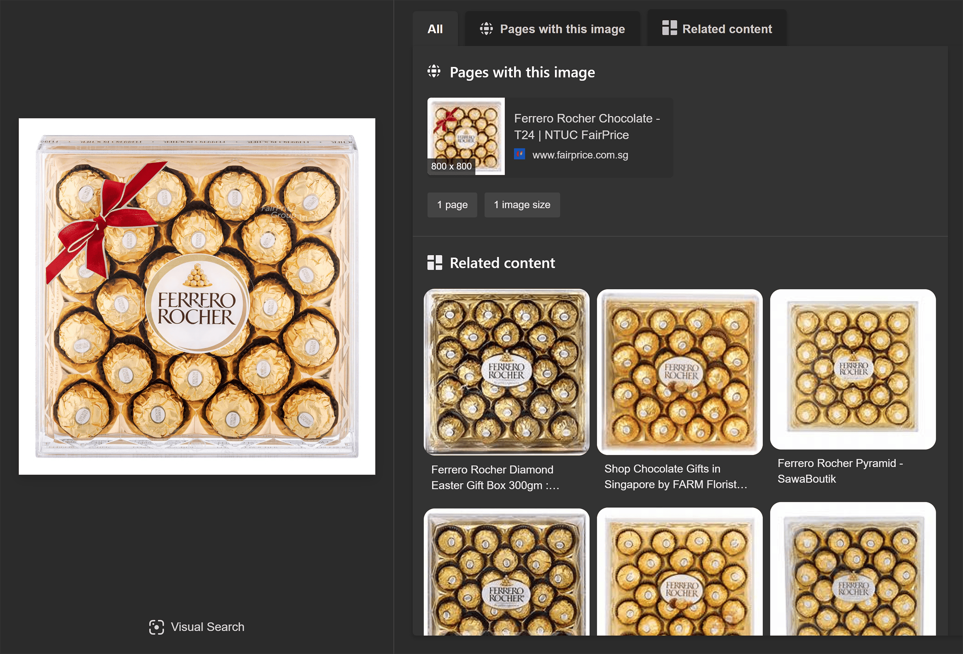Click the globe icon on Pages with this image tab

click(486, 28)
